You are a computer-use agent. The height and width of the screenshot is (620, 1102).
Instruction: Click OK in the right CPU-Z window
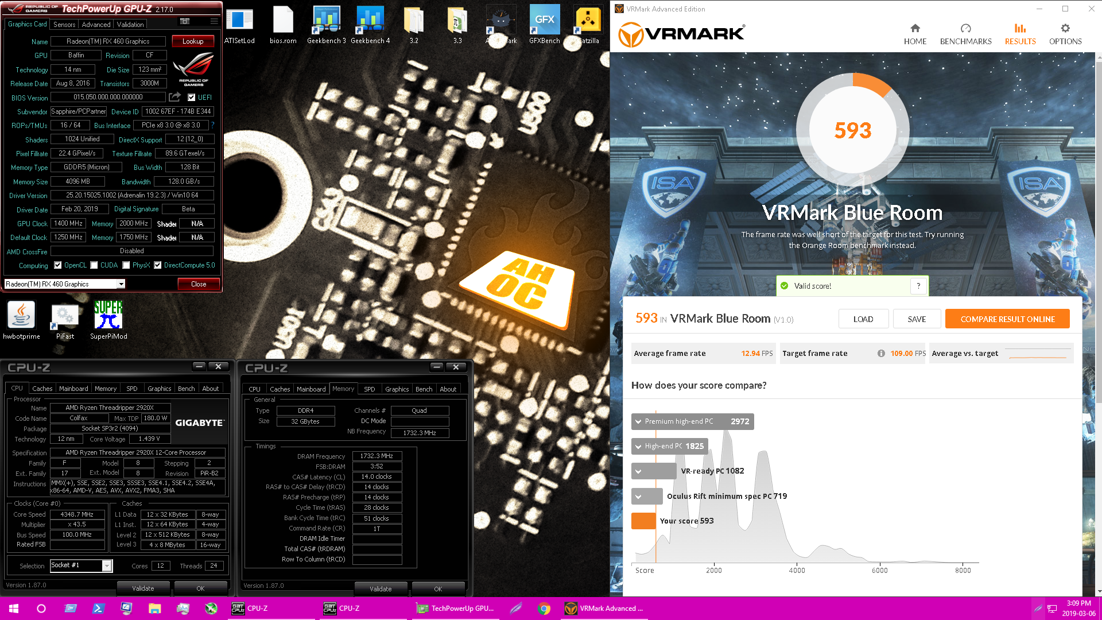point(438,589)
